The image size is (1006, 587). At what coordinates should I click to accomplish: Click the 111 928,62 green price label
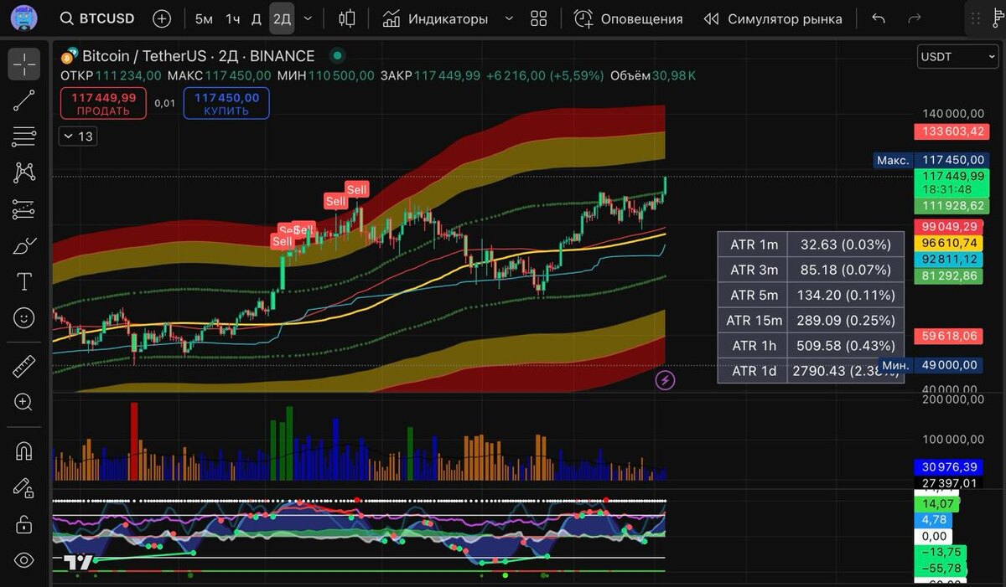click(953, 206)
